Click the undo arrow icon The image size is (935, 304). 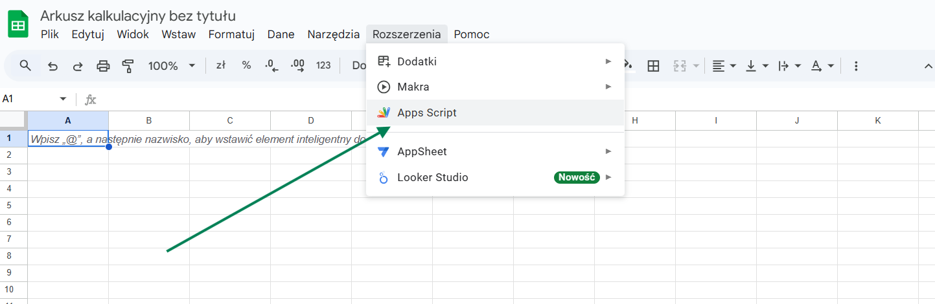click(52, 65)
